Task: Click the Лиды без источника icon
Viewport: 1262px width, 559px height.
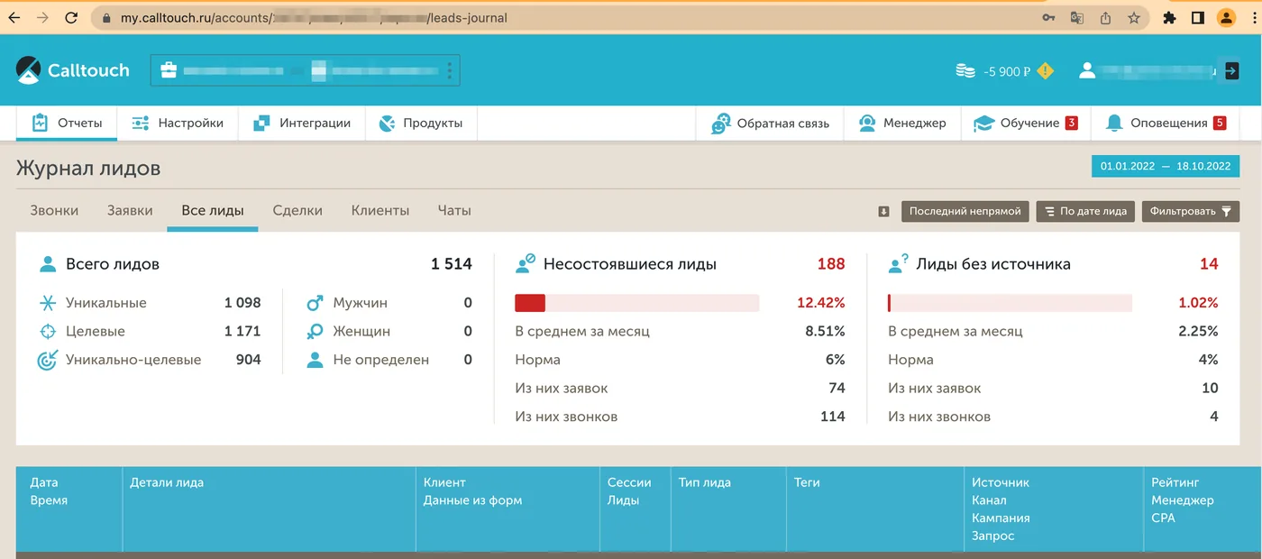Action: (898, 264)
